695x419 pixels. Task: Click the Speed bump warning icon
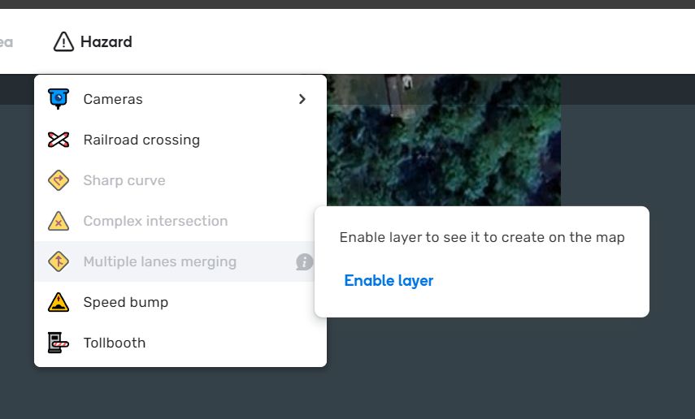coord(59,302)
